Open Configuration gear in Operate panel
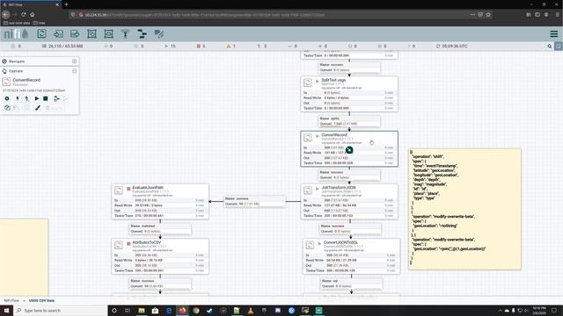This screenshot has width=563, height=316. [7, 98]
